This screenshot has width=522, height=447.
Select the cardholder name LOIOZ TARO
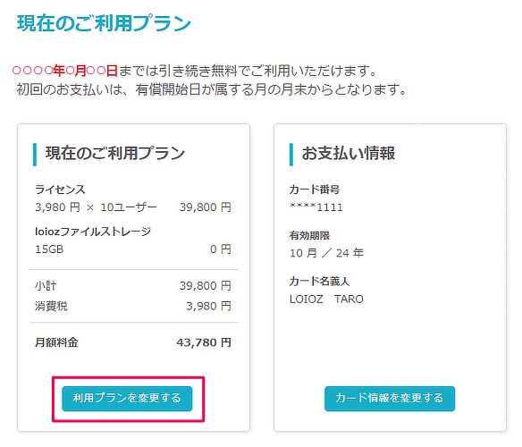(x=326, y=299)
